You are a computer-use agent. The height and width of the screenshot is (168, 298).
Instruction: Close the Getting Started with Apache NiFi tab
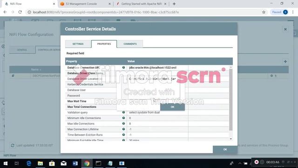165,4
